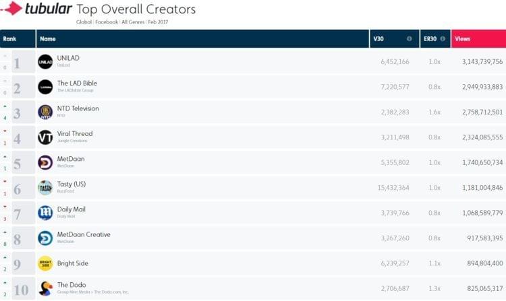The image size is (506, 301).
Task: Click the Daily Mail avatar icon
Action: click(x=45, y=213)
